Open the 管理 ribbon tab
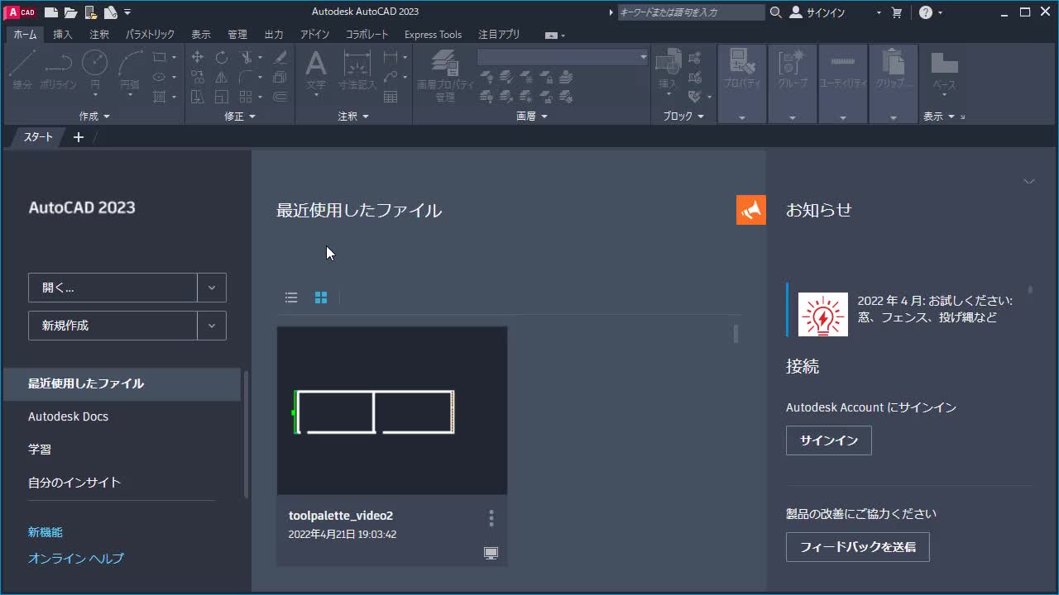Screen dimensions: 1059x595 [x=237, y=35]
